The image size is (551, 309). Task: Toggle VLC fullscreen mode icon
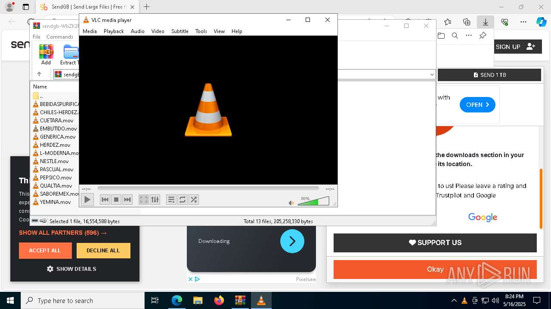144,200
